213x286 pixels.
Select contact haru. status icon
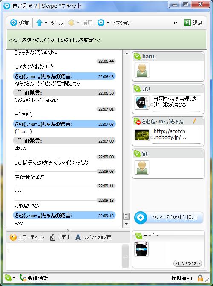[137, 56]
